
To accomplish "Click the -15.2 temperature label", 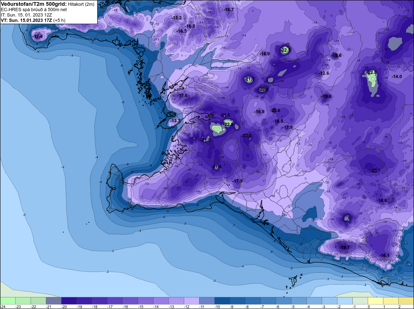I will [x=176, y=18].
